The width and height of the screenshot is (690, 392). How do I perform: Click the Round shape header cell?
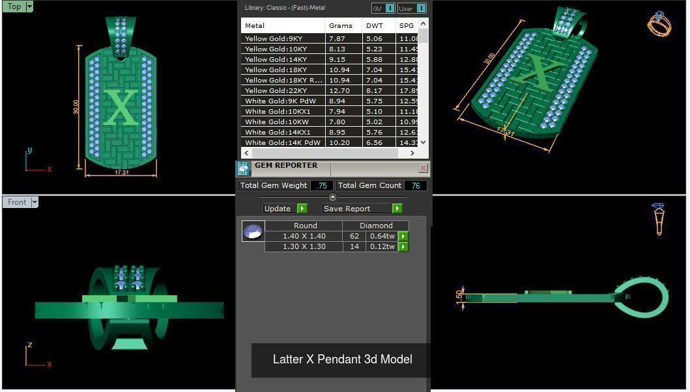(x=305, y=226)
